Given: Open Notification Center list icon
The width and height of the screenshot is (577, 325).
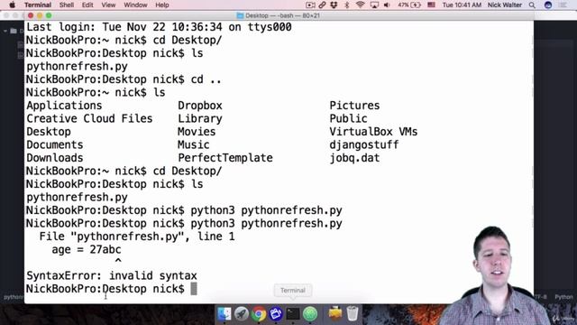Looking at the screenshot, I should (563, 5).
